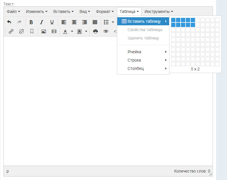The height and width of the screenshot is (180, 227).
Task: Expand the Ячейка submenu
Action: coord(143,52)
